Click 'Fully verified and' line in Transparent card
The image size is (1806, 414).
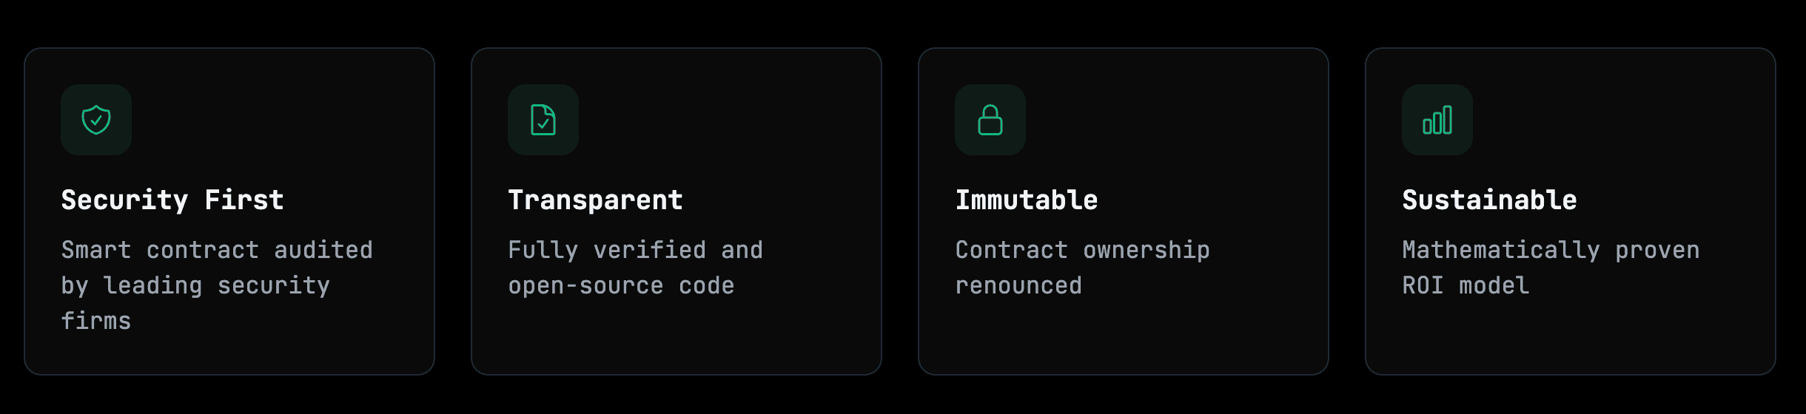pyautogui.click(x=636, y=250)
